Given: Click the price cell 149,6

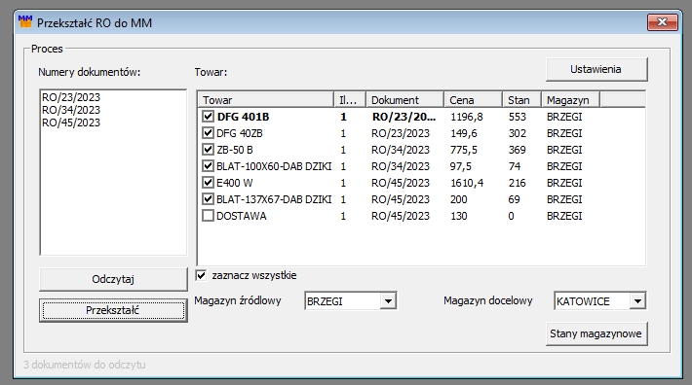Looking at the screenshot, I should pos(464,133).
